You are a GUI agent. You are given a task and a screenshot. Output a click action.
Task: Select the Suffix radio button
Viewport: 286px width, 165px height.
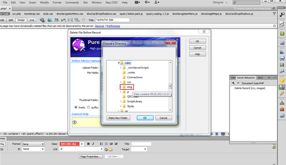point(88,107)
